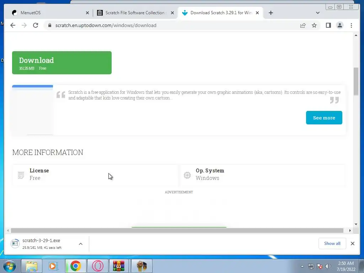Close the MenuetOS tab

[x=87, y=13]
